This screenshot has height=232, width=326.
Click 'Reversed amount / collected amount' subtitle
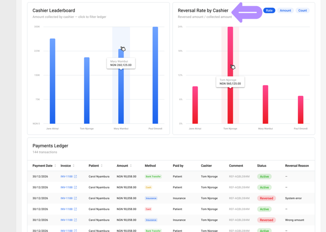[x=205, y=17]
